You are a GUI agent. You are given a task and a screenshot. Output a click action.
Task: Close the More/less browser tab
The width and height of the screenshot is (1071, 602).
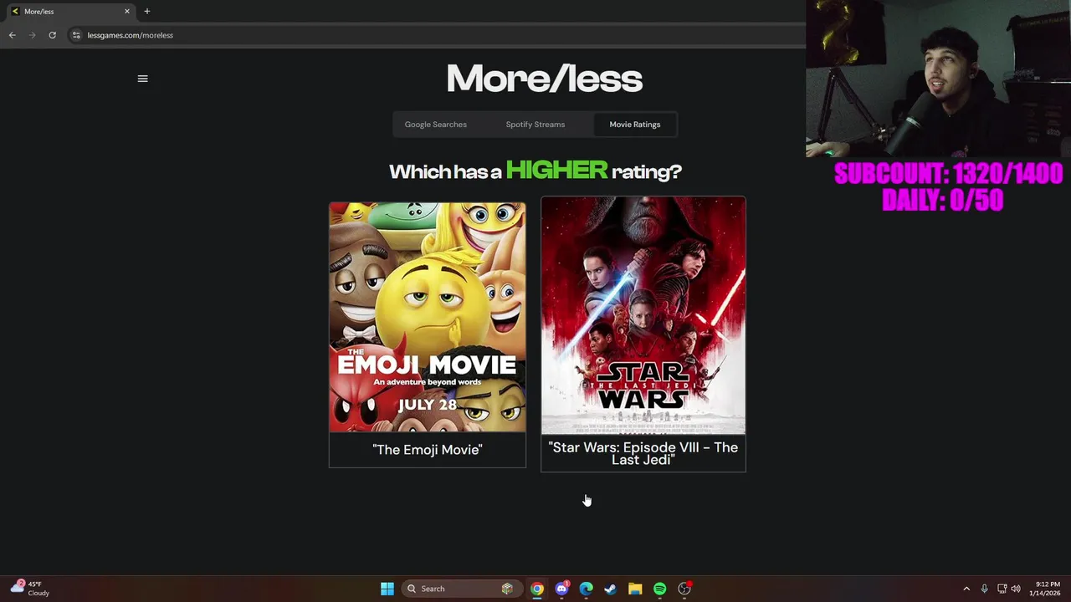(x=127, y=11)
